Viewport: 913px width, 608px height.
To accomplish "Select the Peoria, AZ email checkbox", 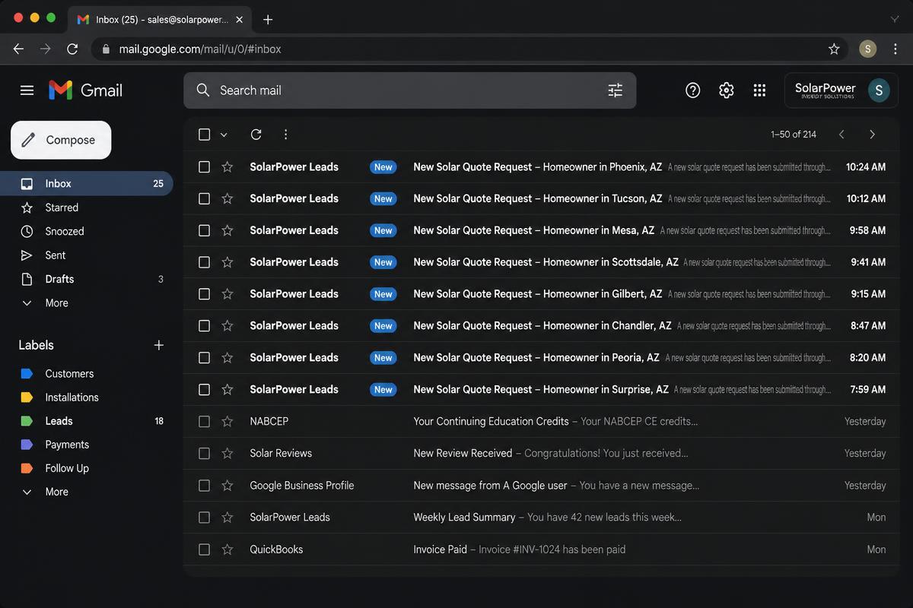I will point(204,358).
